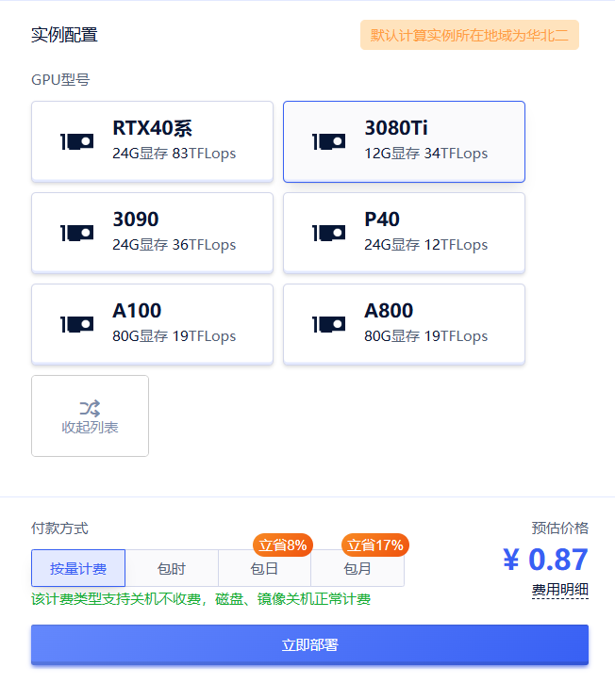Click the ¥ 0.87 estimated price

coord(545,560)
